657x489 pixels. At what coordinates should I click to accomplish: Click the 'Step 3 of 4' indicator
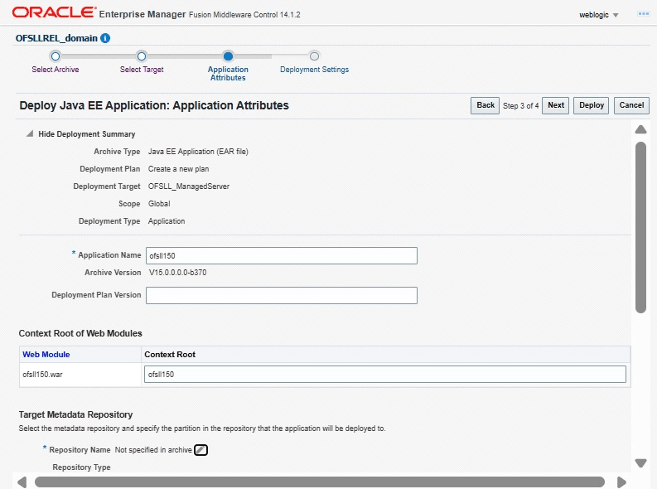tap(521, 105)
